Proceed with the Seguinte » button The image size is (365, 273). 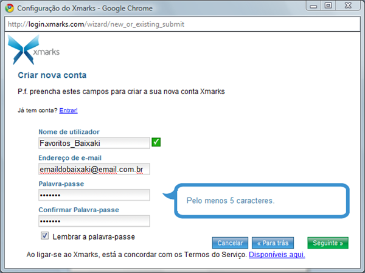[x=328, y=243]
